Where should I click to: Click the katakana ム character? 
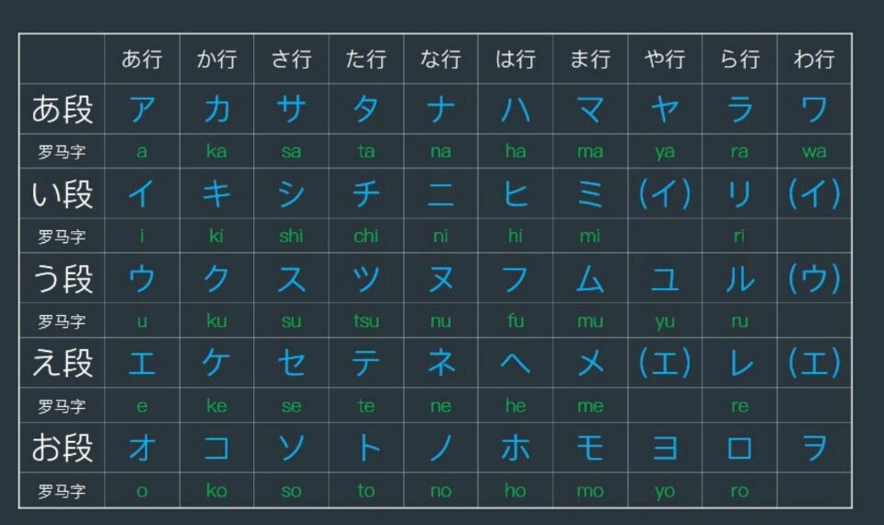590,279
